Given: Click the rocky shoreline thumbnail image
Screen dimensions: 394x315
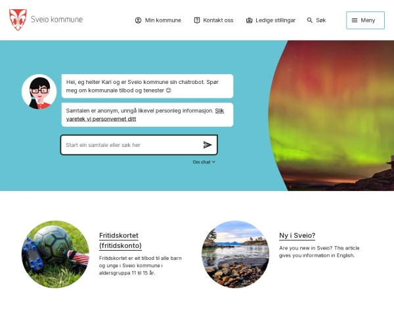Looking at the screenshot, I should (x=236, y=254).
